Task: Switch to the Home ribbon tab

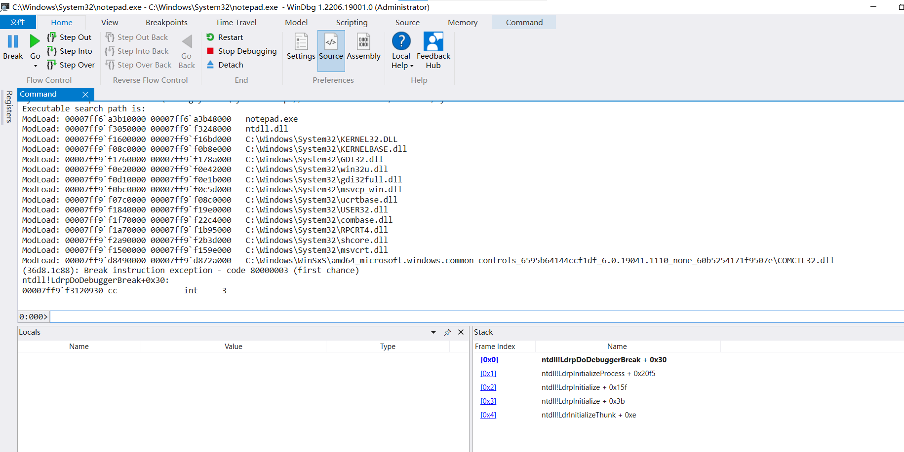Action: (62, 22)
